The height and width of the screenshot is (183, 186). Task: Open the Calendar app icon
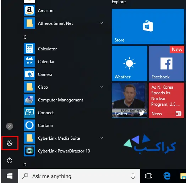[x=29, y=61]
